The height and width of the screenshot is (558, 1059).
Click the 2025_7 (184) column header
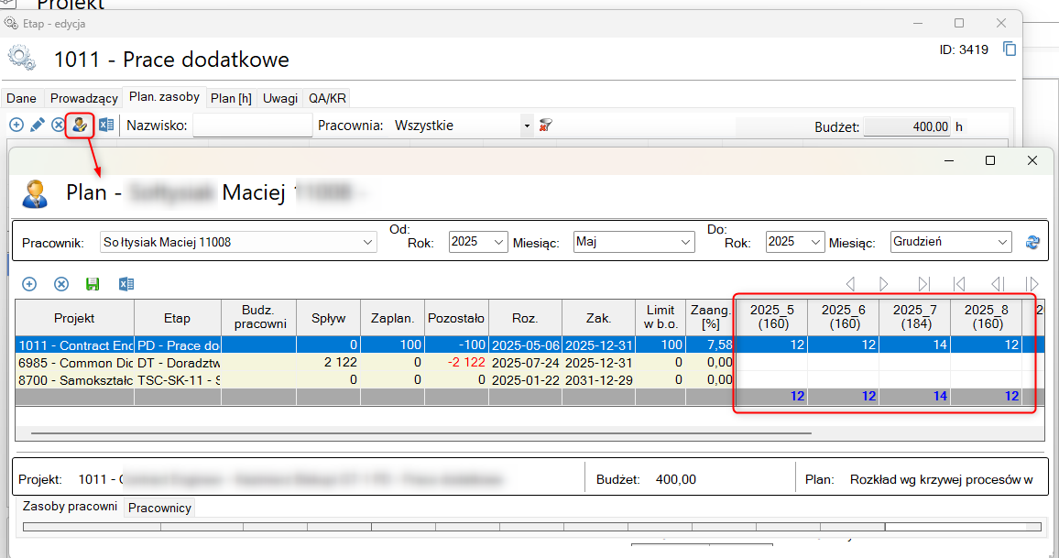pyautogui.click(x=914, y=317)
